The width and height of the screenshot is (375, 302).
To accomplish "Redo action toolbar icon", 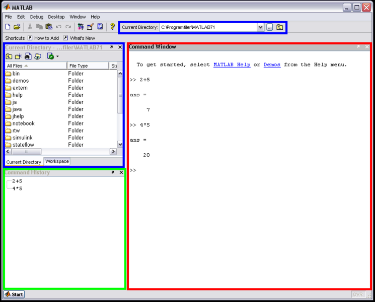I will tap(68, 27).
